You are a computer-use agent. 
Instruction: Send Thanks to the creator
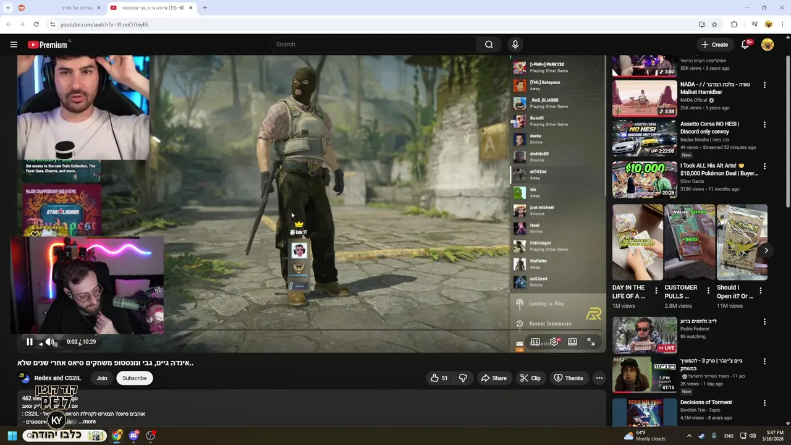[x=569, y=378]
